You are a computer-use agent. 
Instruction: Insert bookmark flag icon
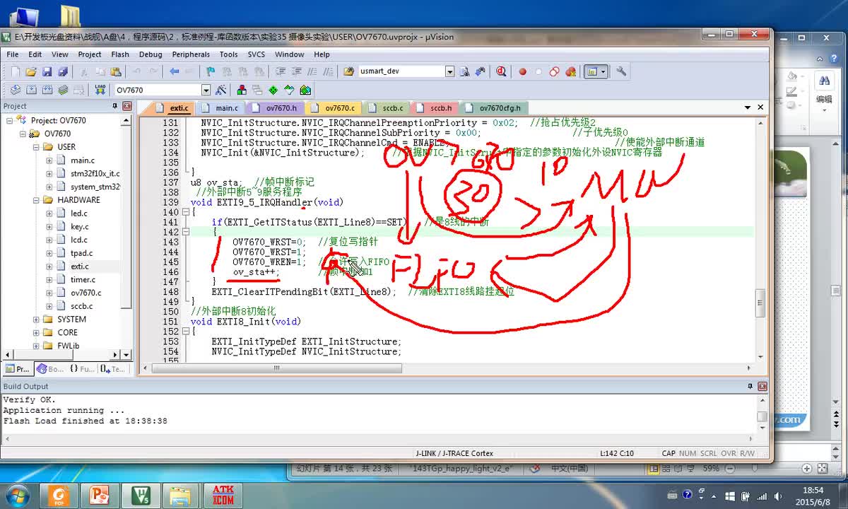pyautogui.click(x=211, y=71)
